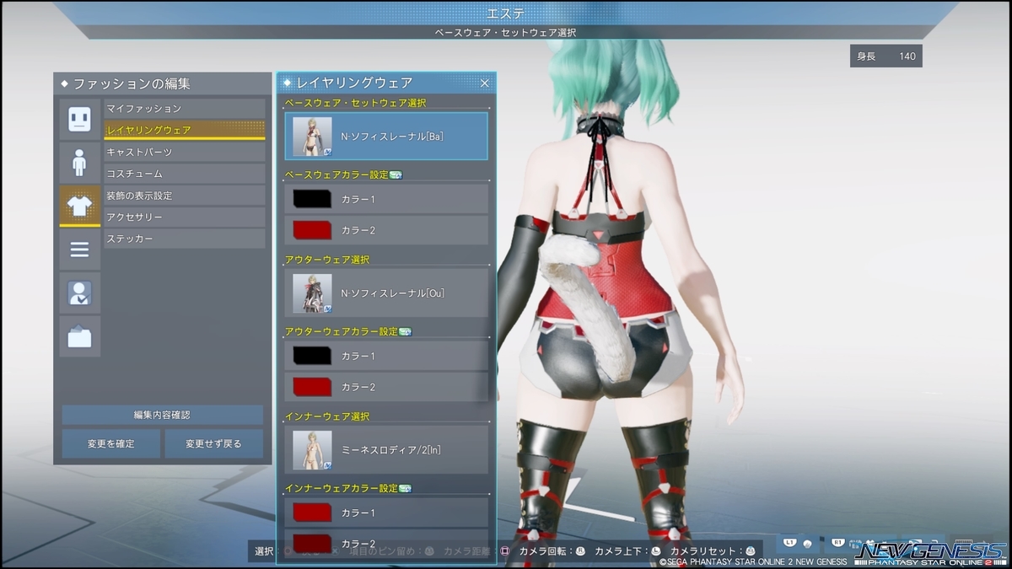Select the body shape category icon

79,163
